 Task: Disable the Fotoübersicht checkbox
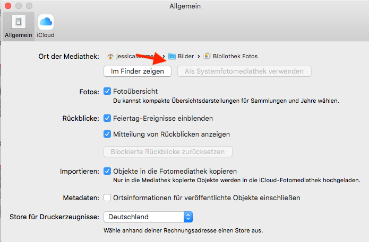point(107,92)
